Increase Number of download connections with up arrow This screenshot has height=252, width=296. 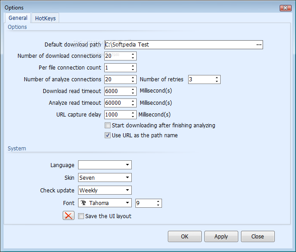click(x=133, y=54)
